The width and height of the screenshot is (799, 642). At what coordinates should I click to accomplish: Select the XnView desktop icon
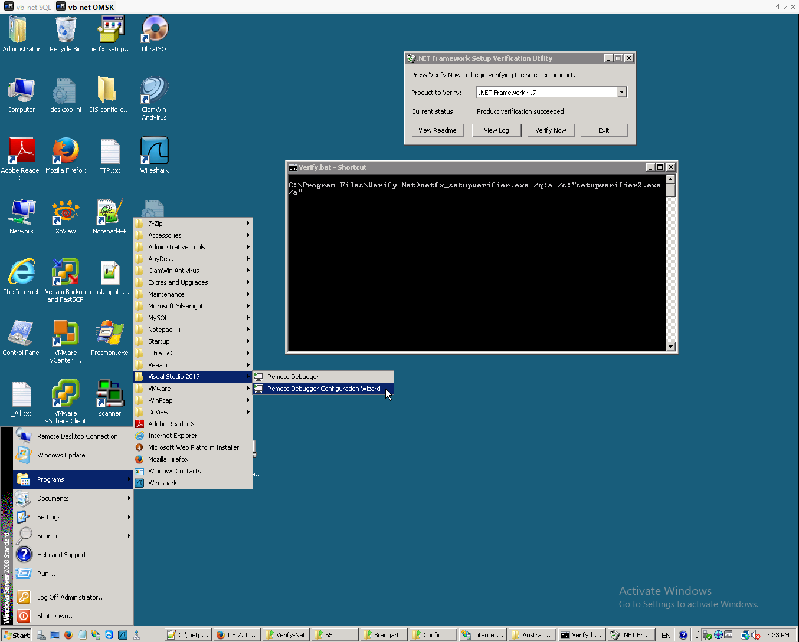click(x=66, y=216)
